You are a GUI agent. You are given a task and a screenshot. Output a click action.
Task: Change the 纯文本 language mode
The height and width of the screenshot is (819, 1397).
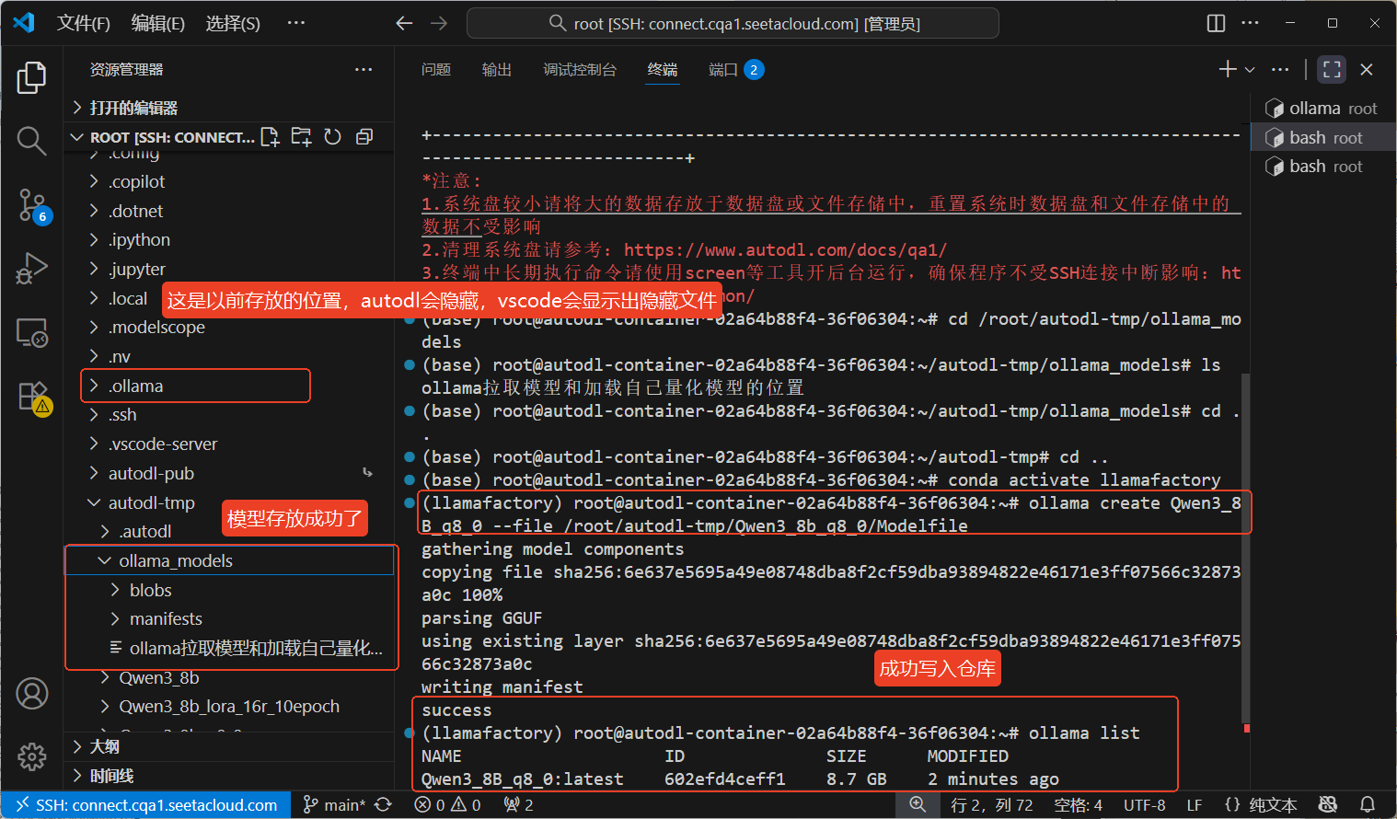[1273, 805]
